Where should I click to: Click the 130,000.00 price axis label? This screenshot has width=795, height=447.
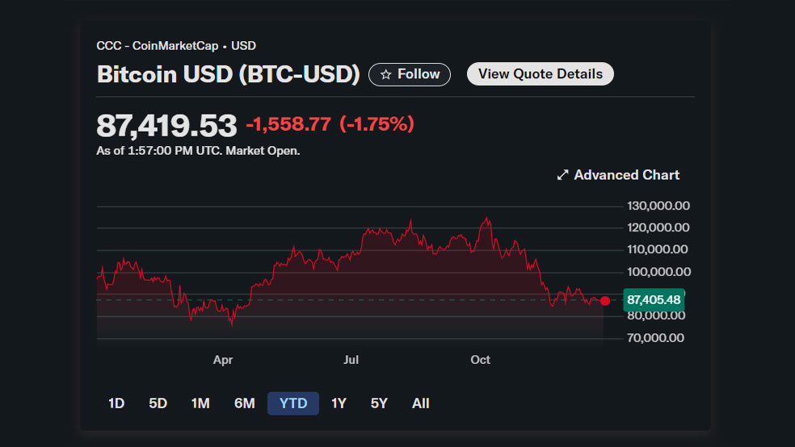point(658,206)
